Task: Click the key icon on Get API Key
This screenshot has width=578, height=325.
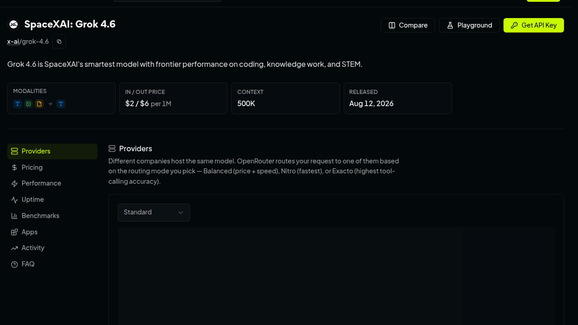Action: tap(514, 25)
